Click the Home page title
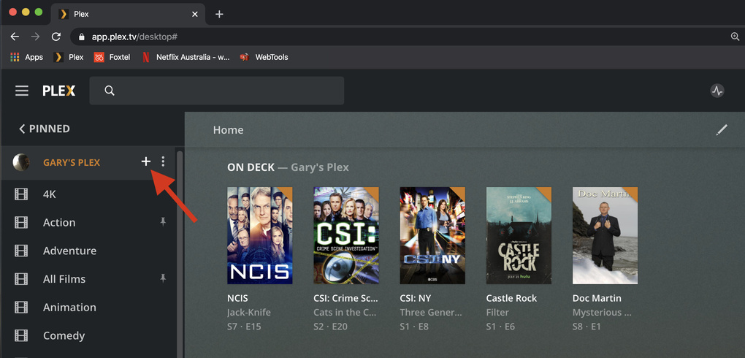This screenshot has height=358, width=745. [228, 130]
